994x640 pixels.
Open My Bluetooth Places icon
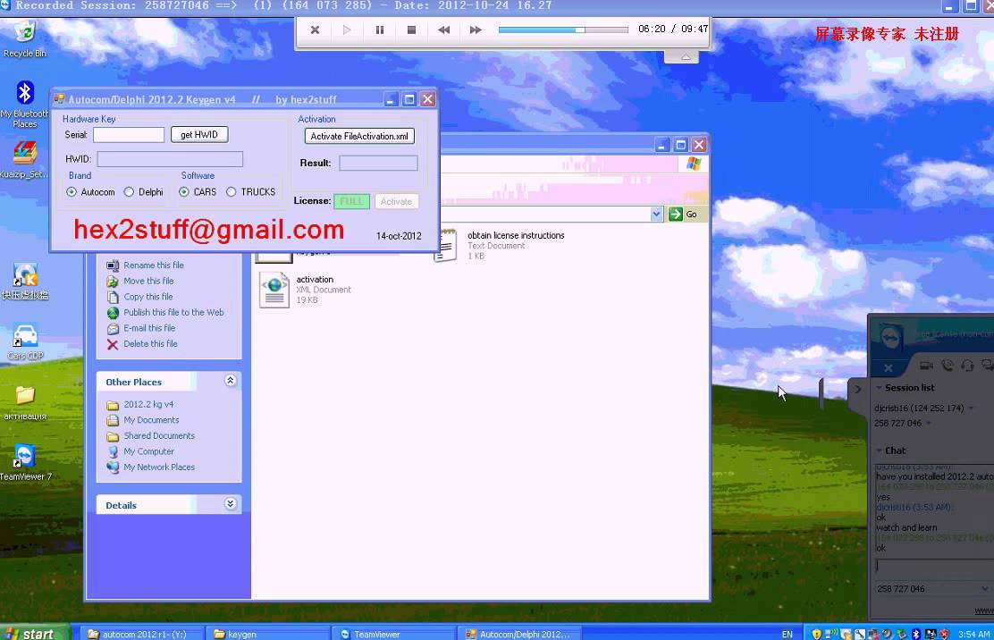(x=25, y=105)
